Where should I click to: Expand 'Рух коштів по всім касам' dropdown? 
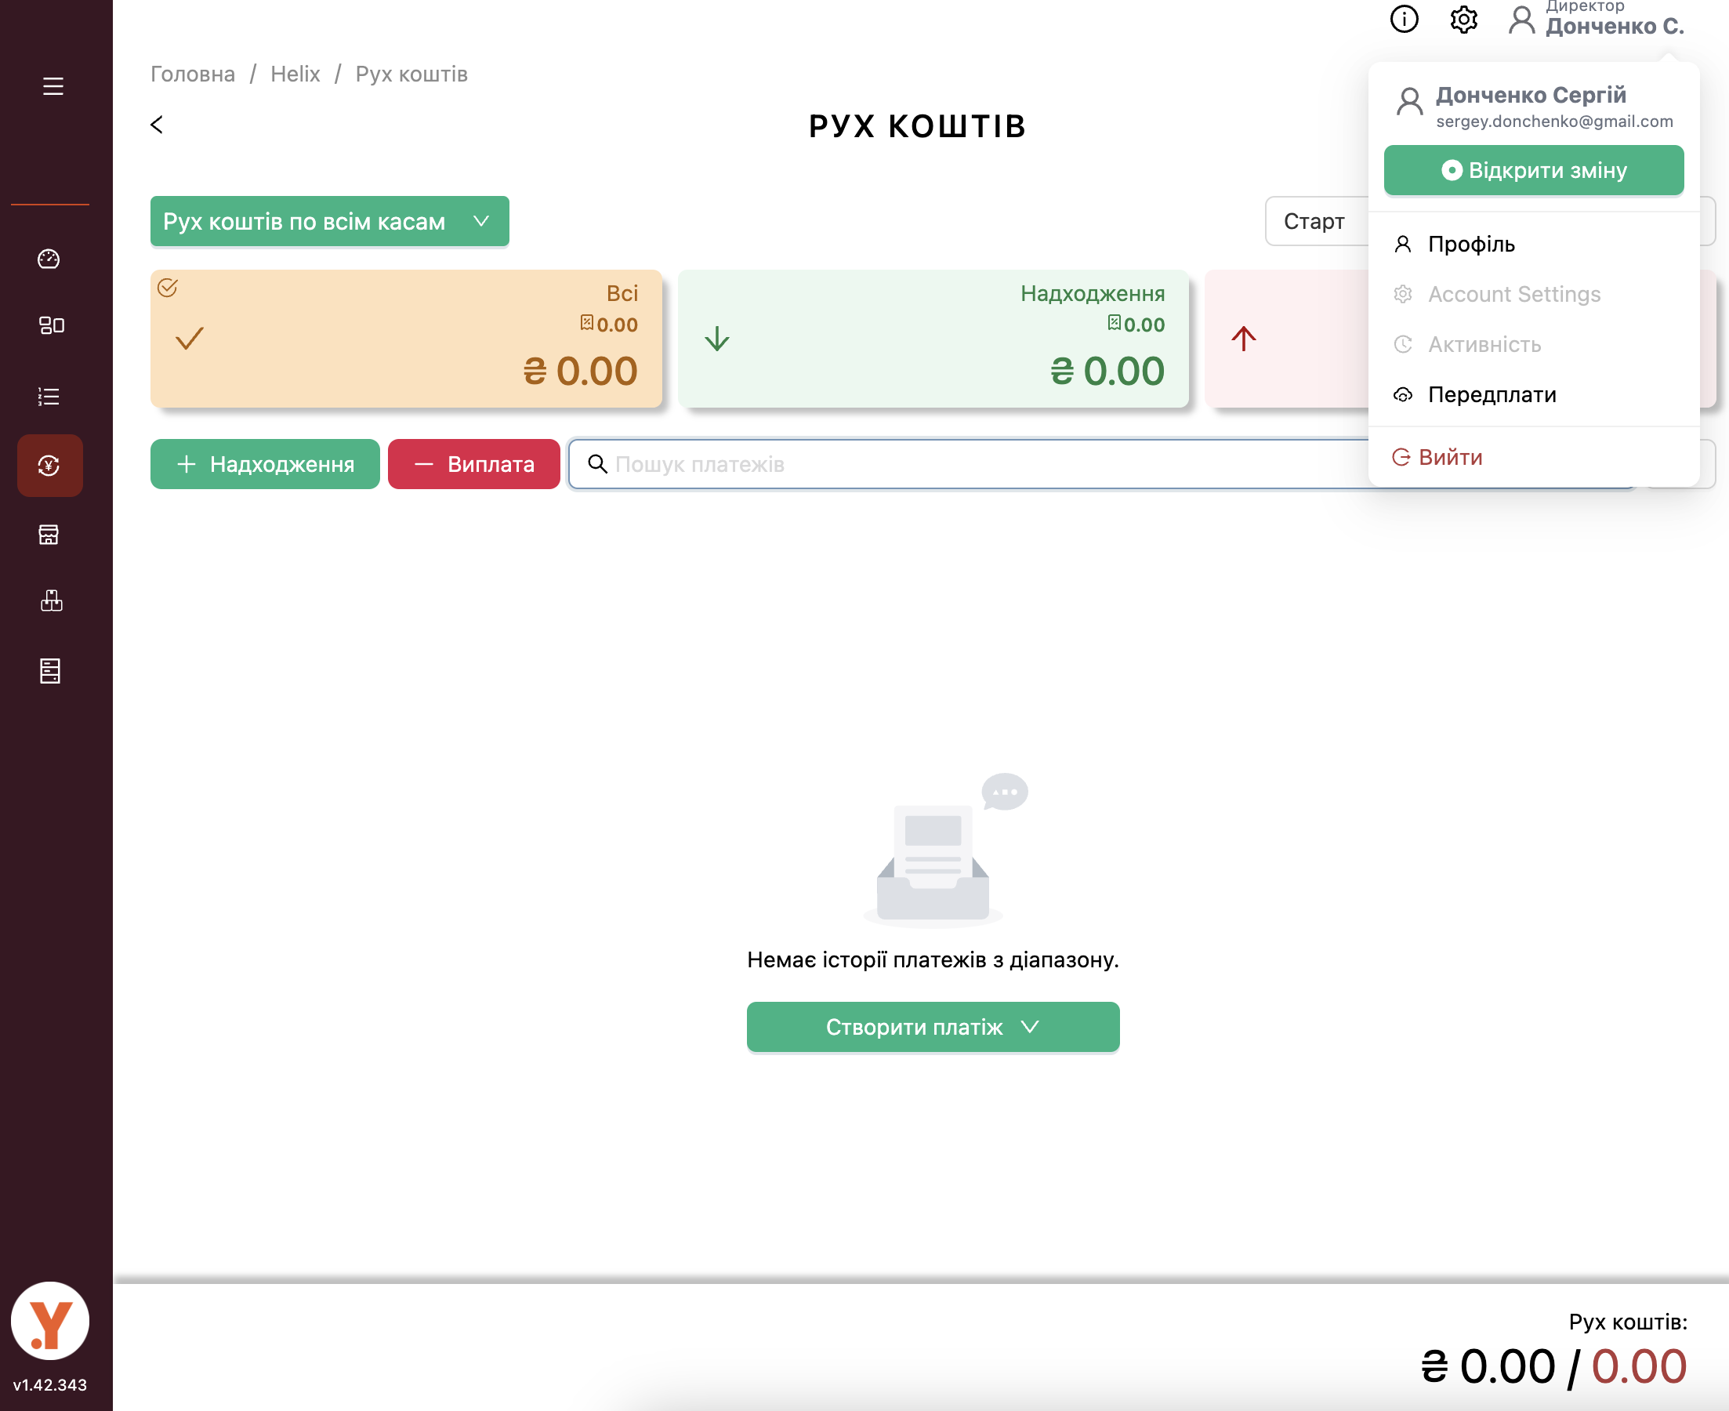click(329, 221)
